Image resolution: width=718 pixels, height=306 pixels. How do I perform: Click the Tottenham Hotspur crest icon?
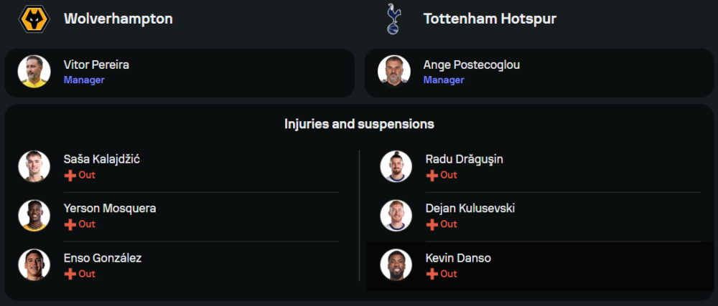393,19
